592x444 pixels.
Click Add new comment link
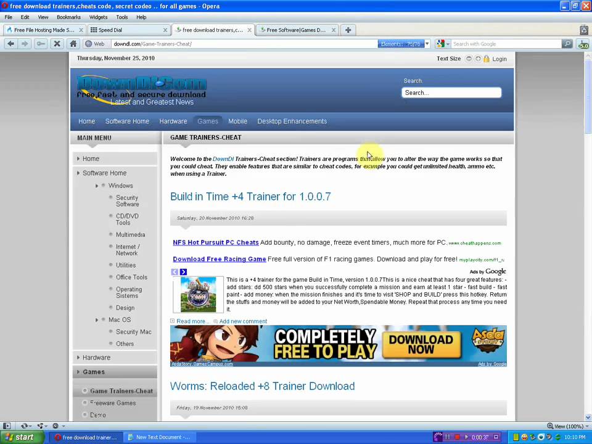click(x=243, y=321)
